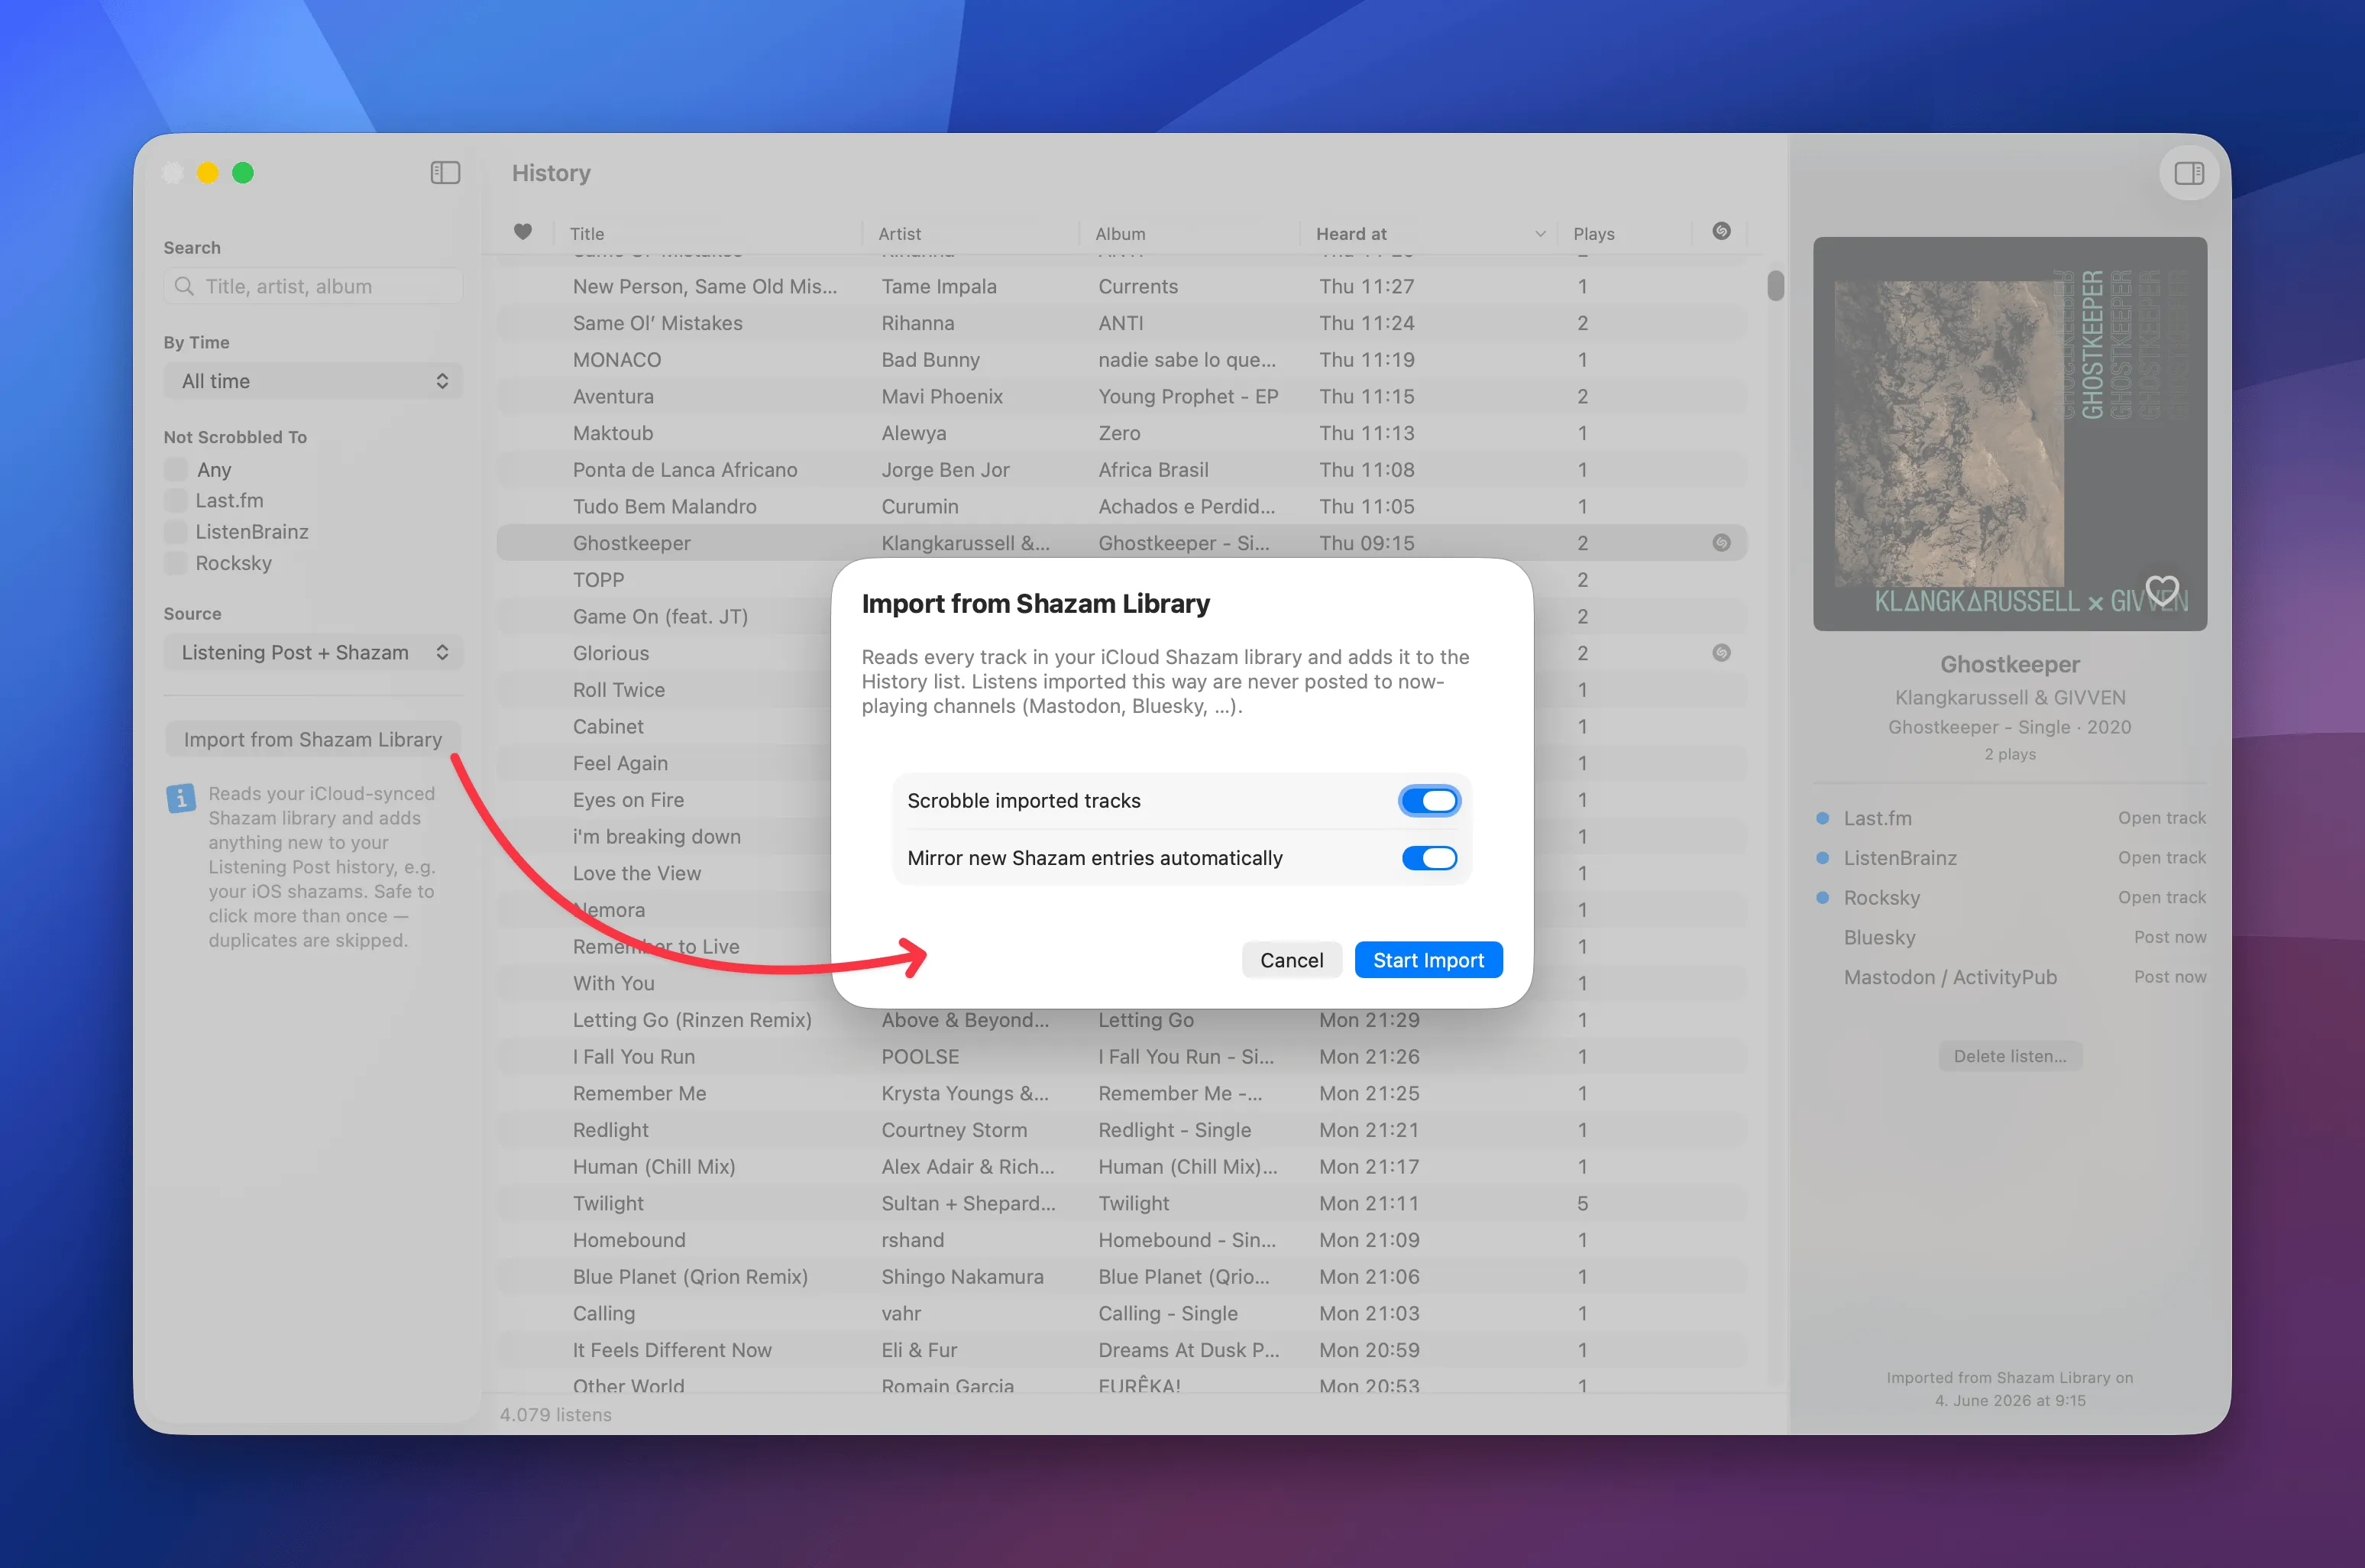
Task: Open the Listening Post + Shazam source dropdown
Action: (x=313, y=653)
